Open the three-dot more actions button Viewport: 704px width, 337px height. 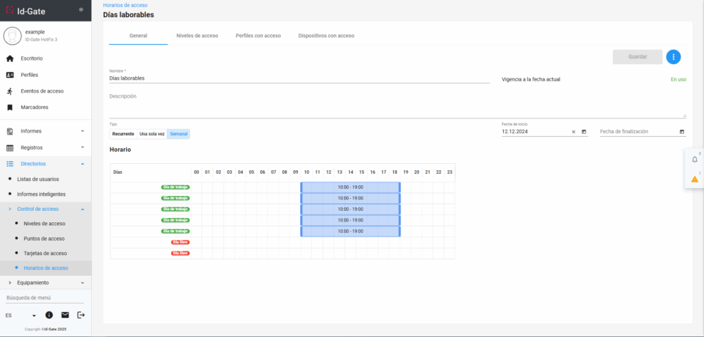point(673,57)
